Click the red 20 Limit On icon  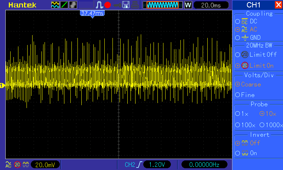245,66
